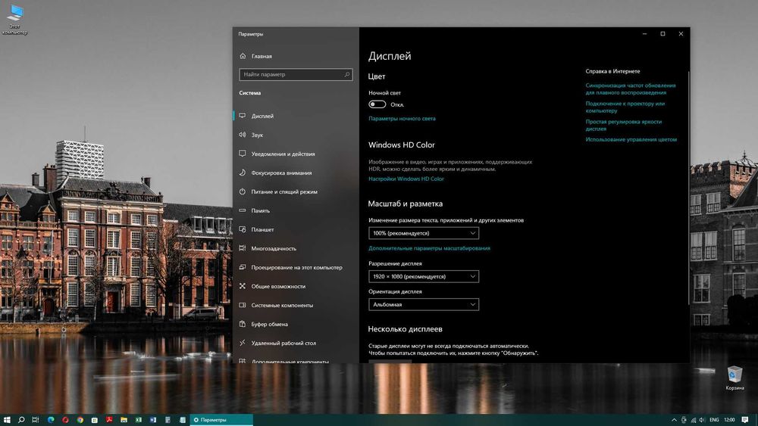Click the Найти параметр search field

(x=296, y=74)
